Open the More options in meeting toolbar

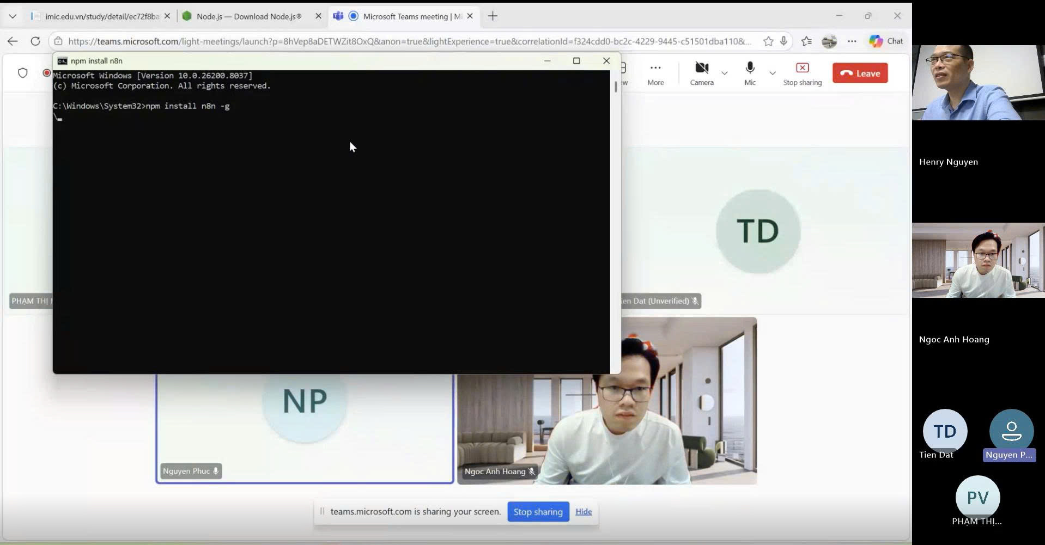pyautogui.click(x=655, y=74)
